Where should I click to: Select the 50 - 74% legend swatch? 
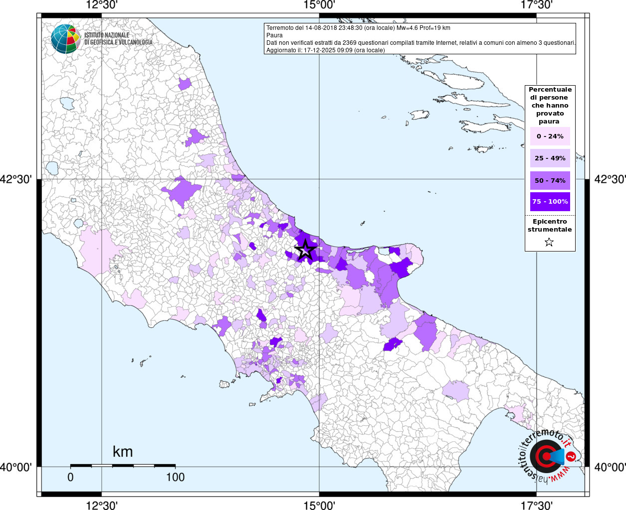550,180
